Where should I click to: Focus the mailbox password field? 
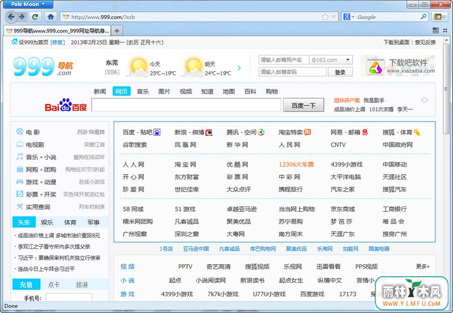(292, 72)
